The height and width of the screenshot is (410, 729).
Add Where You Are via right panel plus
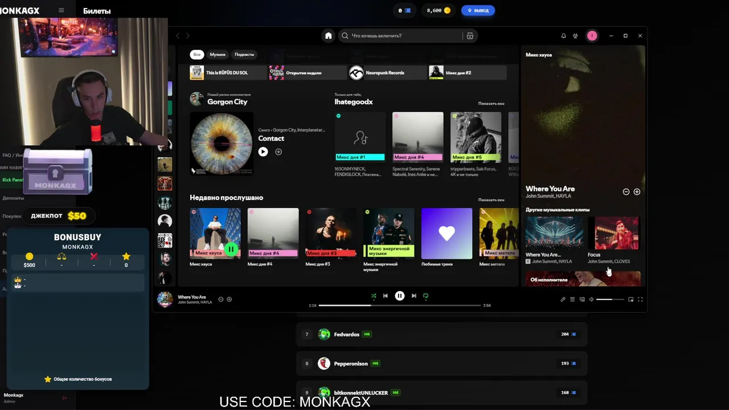(637, 192)
